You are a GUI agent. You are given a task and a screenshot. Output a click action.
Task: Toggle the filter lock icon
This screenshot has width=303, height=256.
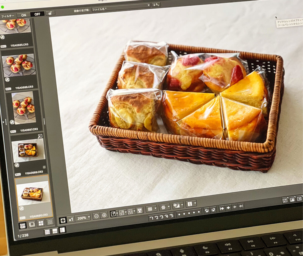coord(50,13)
